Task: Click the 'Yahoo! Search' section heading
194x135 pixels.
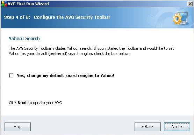Action: (x=24, y=38)
